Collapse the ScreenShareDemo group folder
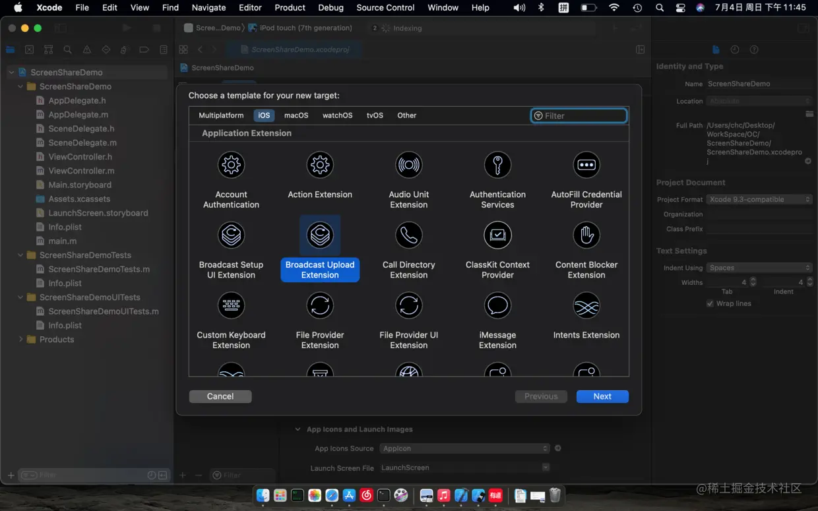 coord(20,86)
